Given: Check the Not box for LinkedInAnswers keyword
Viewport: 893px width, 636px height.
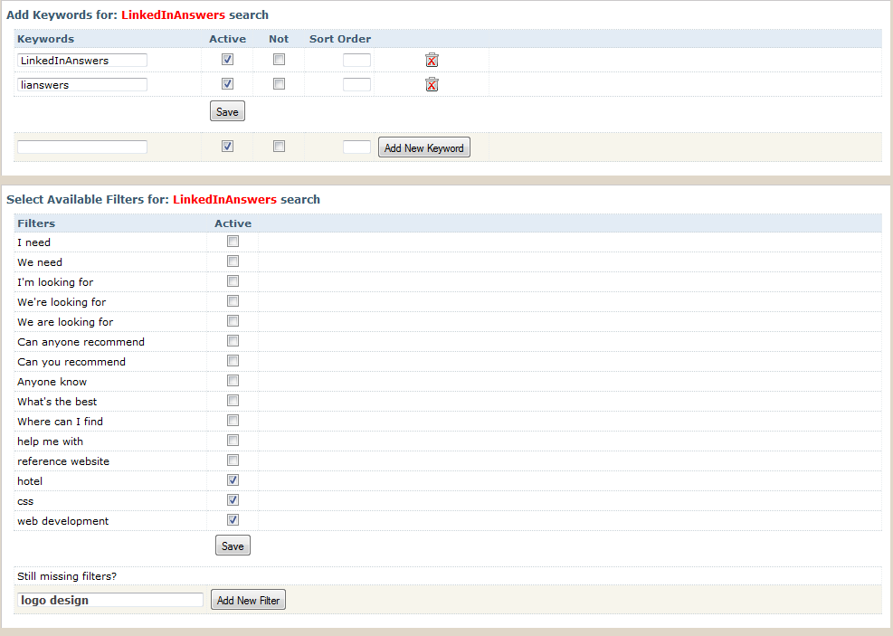Looking at the screenshot, I should coord(279,59).
